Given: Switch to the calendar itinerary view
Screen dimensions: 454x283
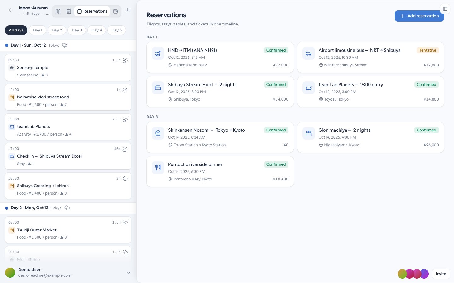Looking at the screenshot, I should click(x=69, y=11).
